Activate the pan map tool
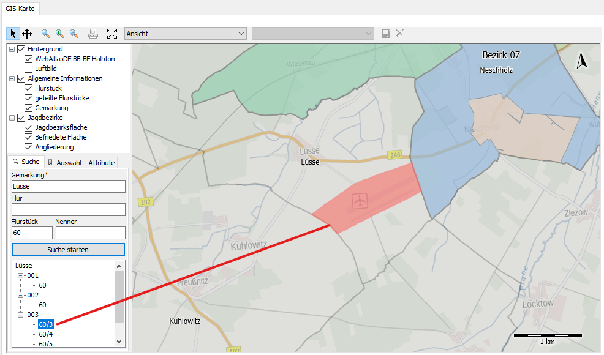Viewport: 604px width, 355px height. tap(27, 34)
